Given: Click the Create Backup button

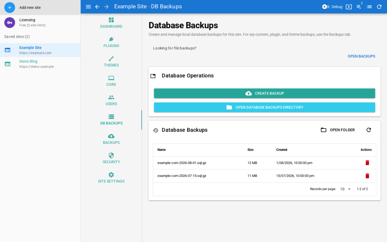Looking at the screenshot, I should [x=264, y=93].
